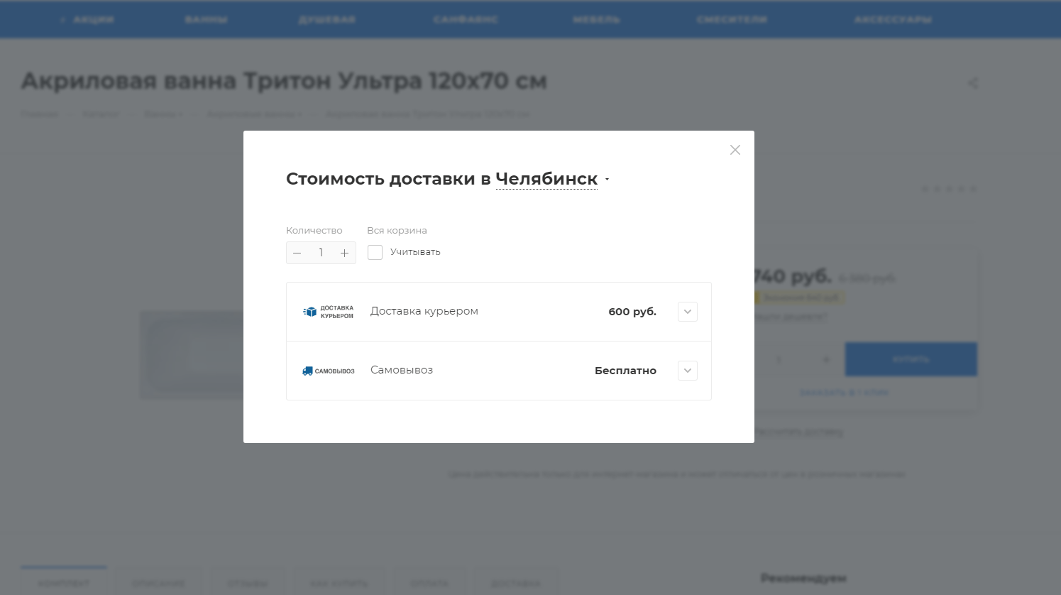Open the Смесители menu item
Image resolution: width=1061 pixels, height=595 pixels.
point(732,19)
